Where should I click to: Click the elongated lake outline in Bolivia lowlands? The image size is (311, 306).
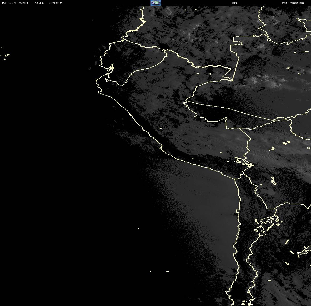(x=274, y=181)
